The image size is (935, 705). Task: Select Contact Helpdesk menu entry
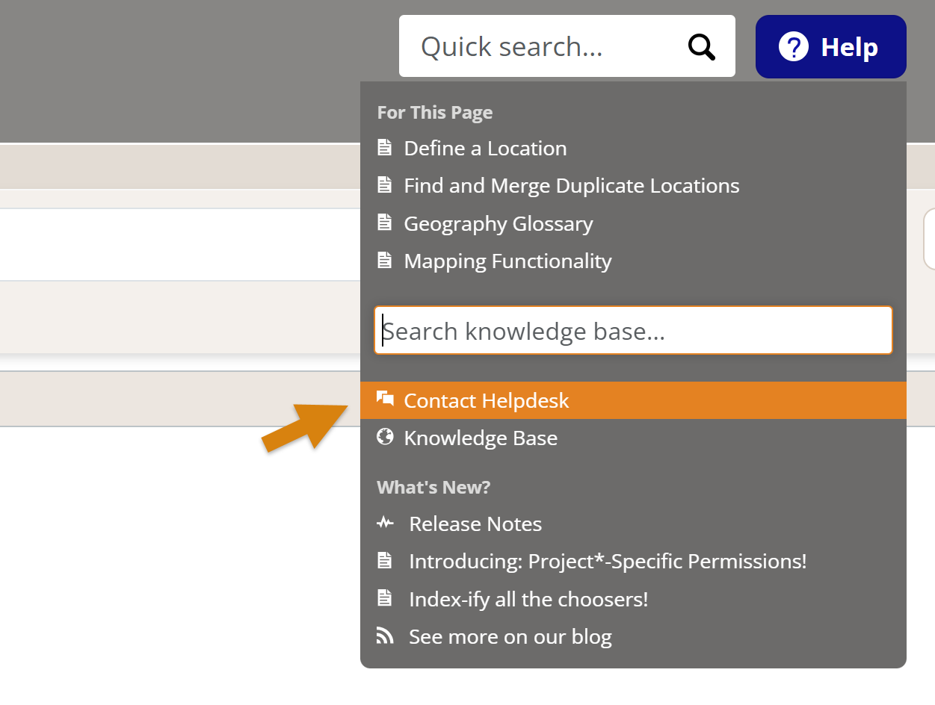pyautogui.click(x=487, y=401)
